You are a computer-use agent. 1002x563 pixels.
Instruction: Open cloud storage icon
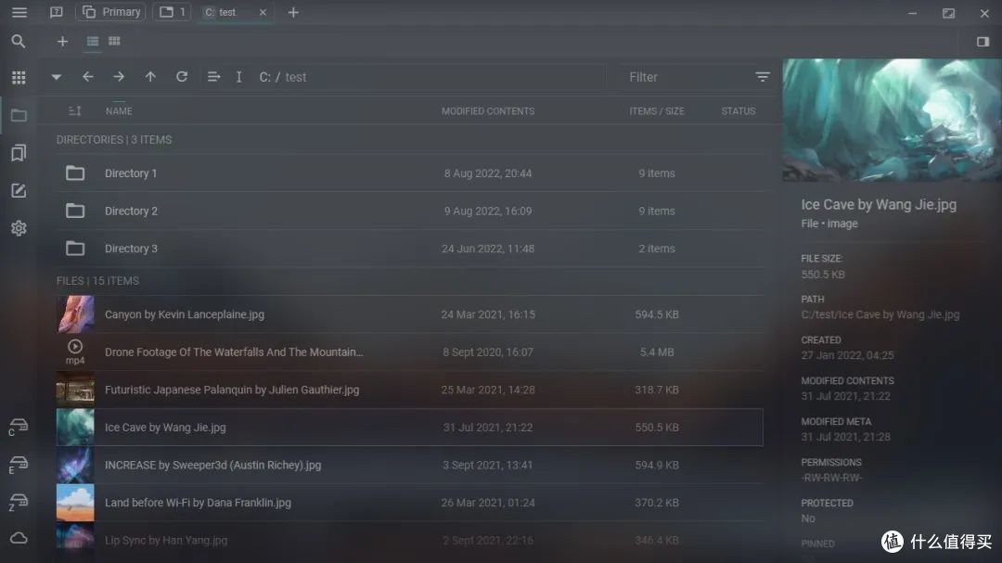19,538
